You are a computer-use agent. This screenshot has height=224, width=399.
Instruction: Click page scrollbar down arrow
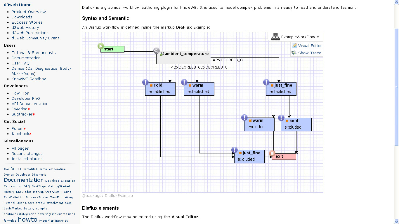pos(396,221)
